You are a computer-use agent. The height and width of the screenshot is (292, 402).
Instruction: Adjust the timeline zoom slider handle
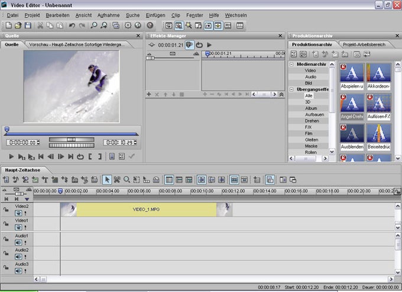pos(20,194)
